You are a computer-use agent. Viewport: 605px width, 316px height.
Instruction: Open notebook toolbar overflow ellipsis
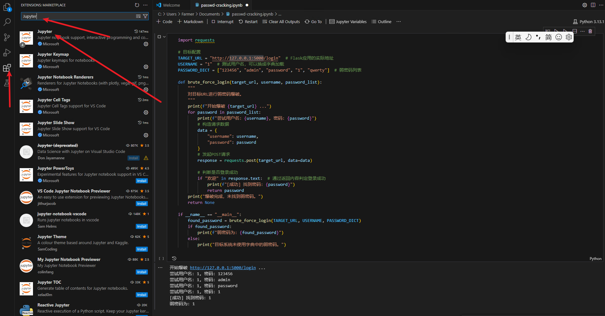click(x=398, y=22)
